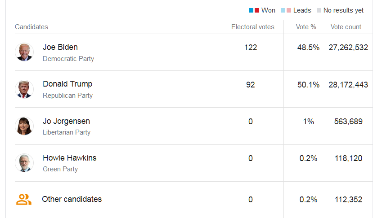Viewport: 382px width, 218px height.
Task: Click the red Won legend swatch
Action: point(257,10)
